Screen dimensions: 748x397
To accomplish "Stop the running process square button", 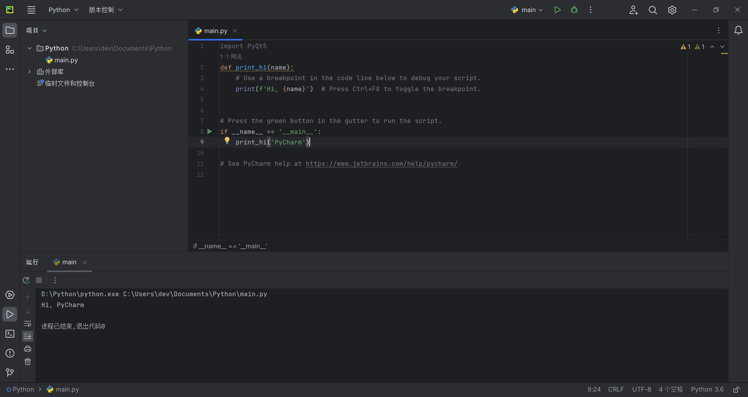I will click(x=39, y=280).
